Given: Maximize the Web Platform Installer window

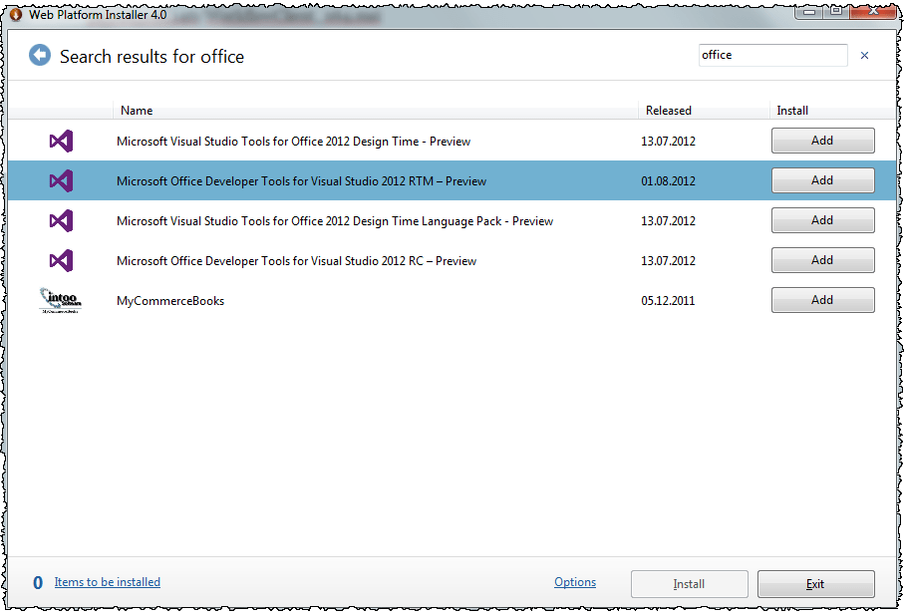Looking at the screenshot, I should click(x=836, y=12).
